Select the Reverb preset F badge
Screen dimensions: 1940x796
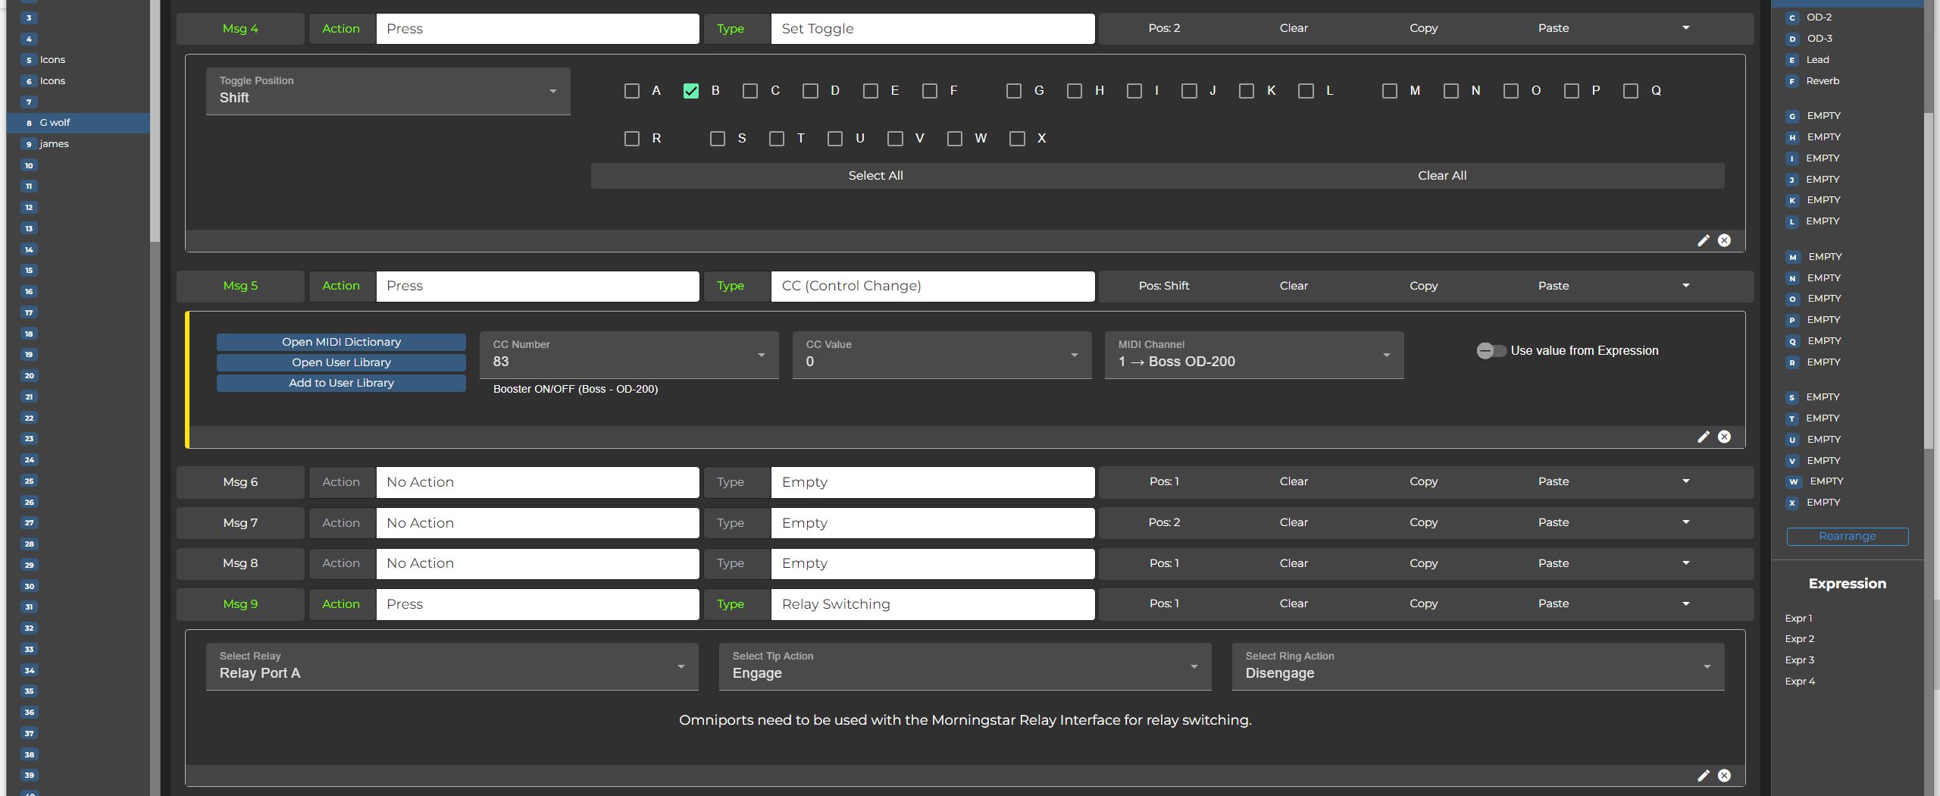click(x=1792, y=81)
